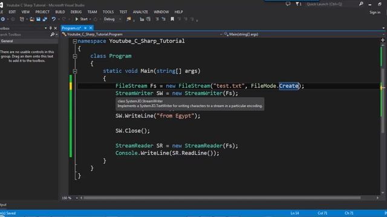This screenshot has width=387, height=217.
Task: Open the PROJECT menu
Action: tap(42, 12)
